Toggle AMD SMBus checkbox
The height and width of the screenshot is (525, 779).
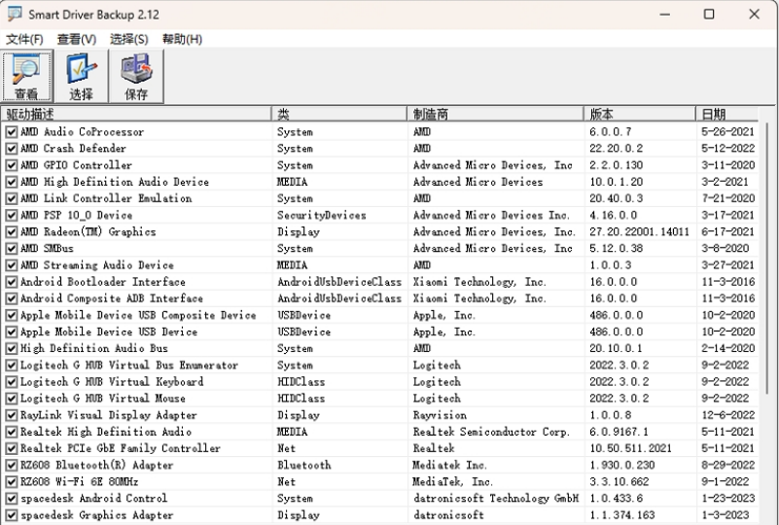pyautogui.click(x=12, y=248)
